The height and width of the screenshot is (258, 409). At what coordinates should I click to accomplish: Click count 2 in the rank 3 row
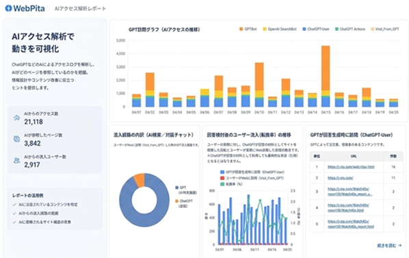point(393,192)
